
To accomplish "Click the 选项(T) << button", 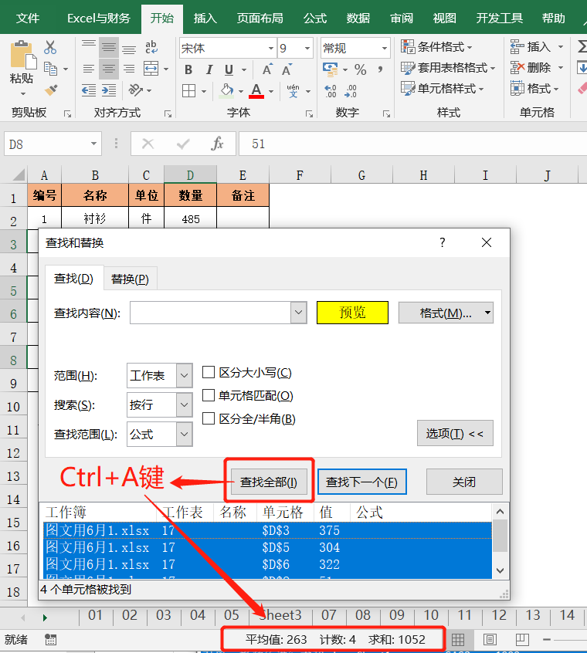I will pyautogui.click(x=455, y=433).
